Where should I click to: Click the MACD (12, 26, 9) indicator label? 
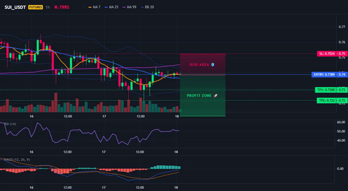pyautogui.click(x=17, y=160)
